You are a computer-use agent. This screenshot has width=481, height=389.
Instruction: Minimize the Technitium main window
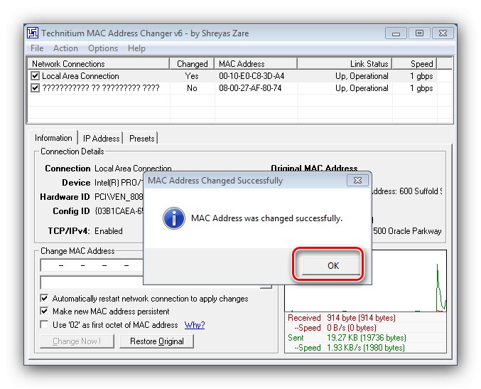(x=396, y=33)
